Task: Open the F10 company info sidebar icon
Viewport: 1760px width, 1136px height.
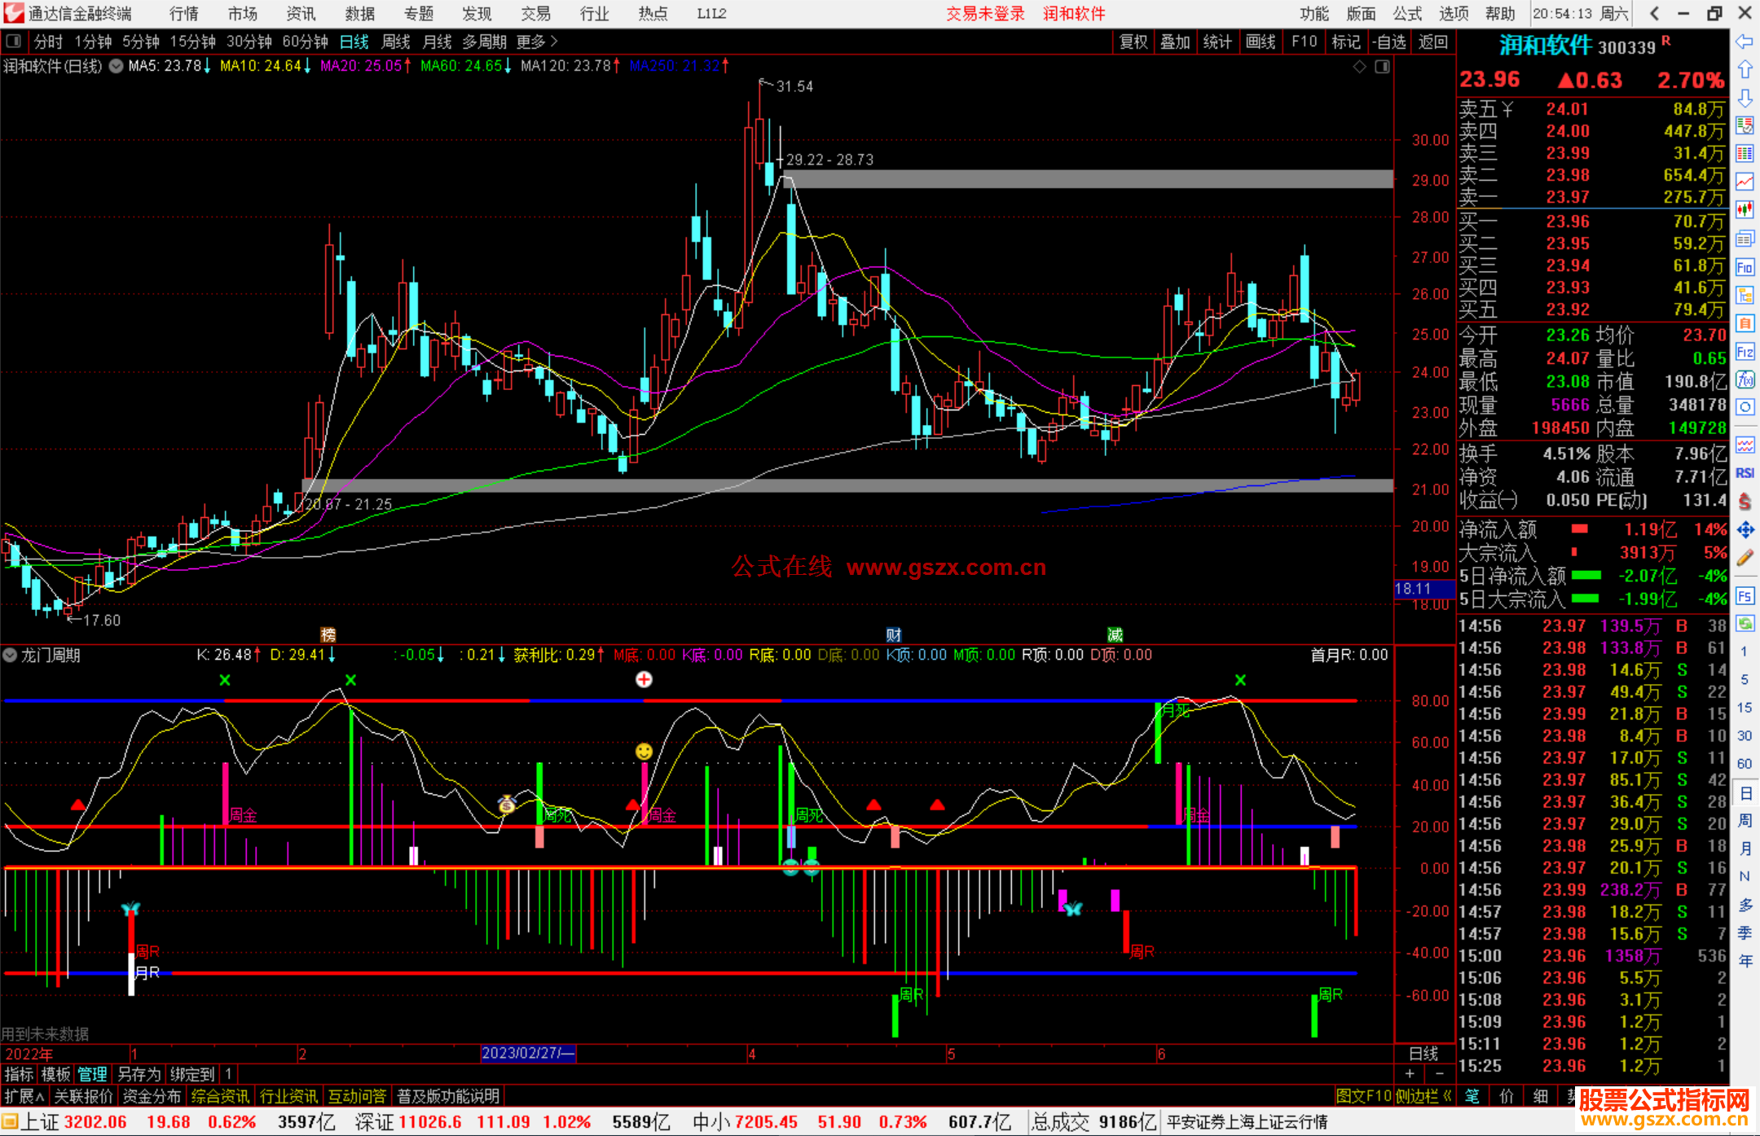Action: coord(1745,267)
